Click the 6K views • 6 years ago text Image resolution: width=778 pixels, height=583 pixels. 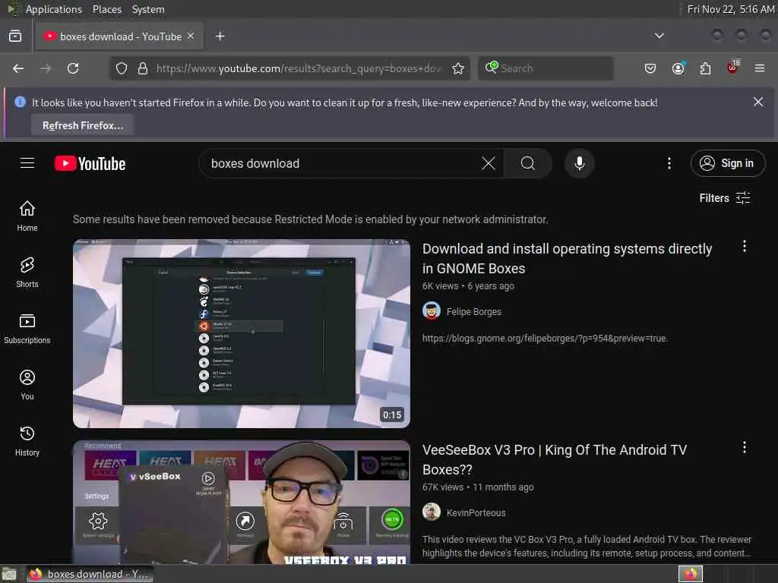click(x=468, y=286)
